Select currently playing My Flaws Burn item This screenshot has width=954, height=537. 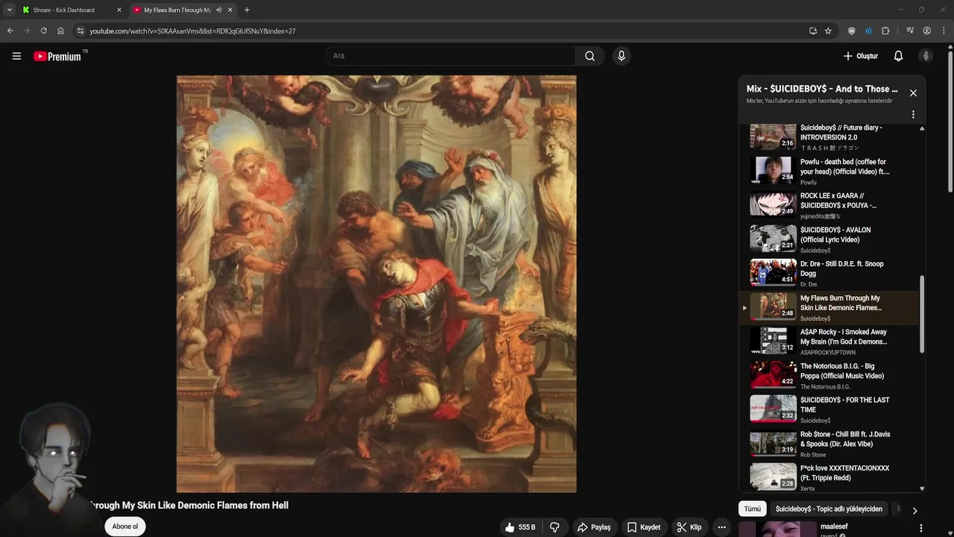(829, 307)
